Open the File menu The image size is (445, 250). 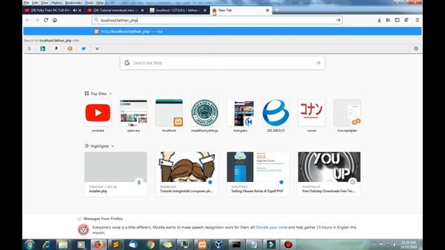point(26,3)
